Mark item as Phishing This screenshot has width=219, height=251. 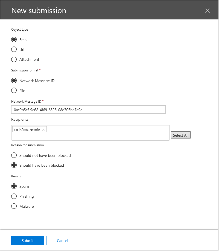pyautogui.click(x=14, y=196)
